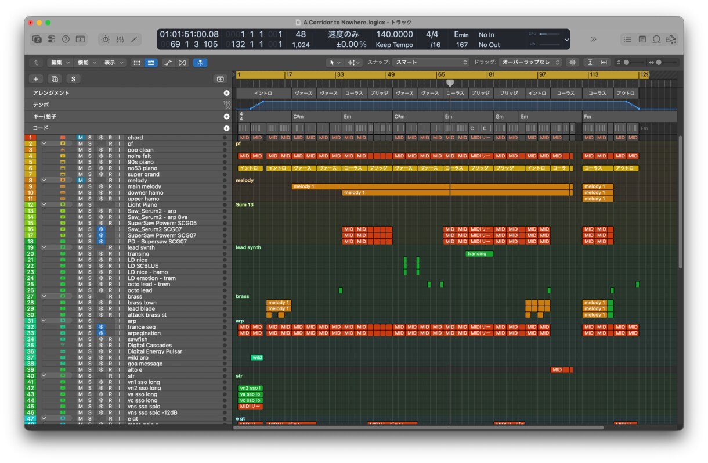Open the secondary tool menu

pos(353,63)
